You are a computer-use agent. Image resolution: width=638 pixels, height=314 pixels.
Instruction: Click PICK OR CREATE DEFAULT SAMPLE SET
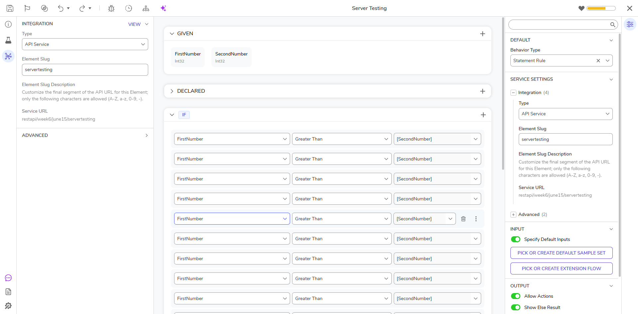[562, 253]
